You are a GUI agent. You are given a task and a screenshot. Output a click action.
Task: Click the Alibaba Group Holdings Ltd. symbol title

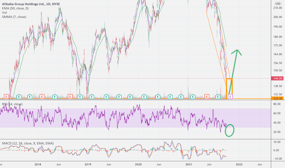(x=31, y=4)
